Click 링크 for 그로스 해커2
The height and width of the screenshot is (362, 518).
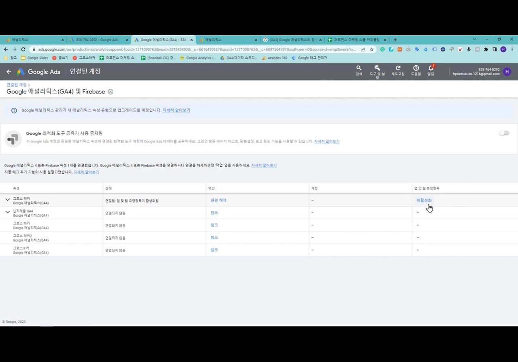[x=214, y=237]
